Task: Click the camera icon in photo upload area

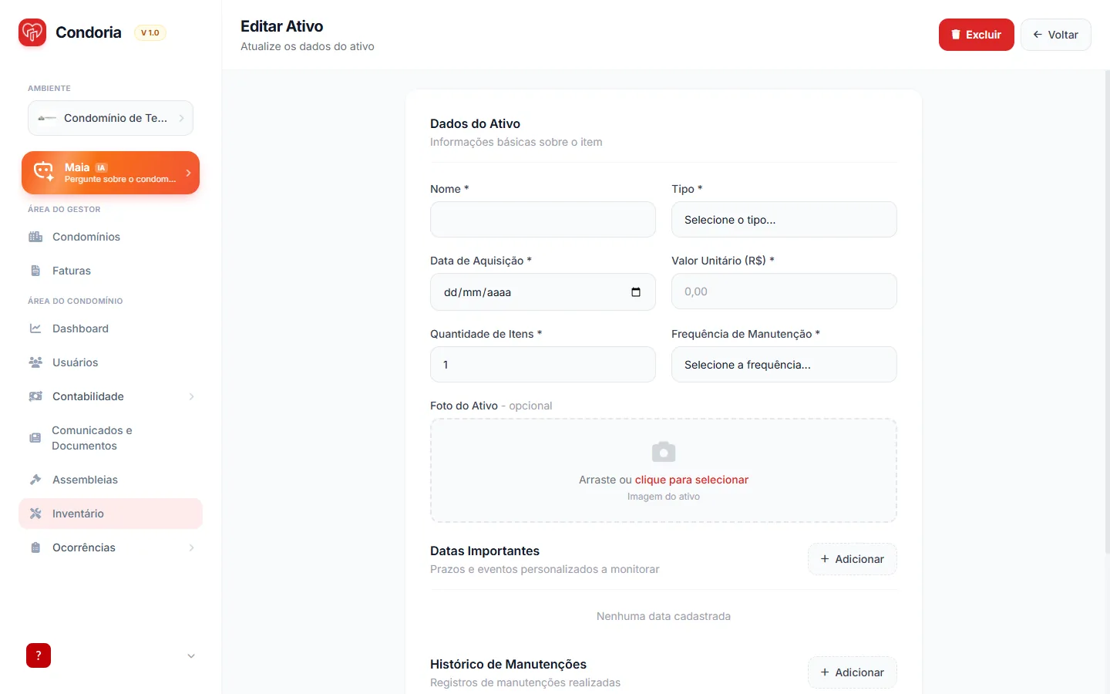Action: coord(664,452)
